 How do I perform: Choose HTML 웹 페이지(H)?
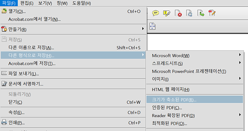[x=195, y=89]
